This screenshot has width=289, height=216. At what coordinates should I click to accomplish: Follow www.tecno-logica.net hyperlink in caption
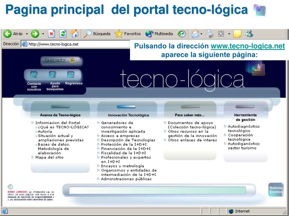pos(248,46)
